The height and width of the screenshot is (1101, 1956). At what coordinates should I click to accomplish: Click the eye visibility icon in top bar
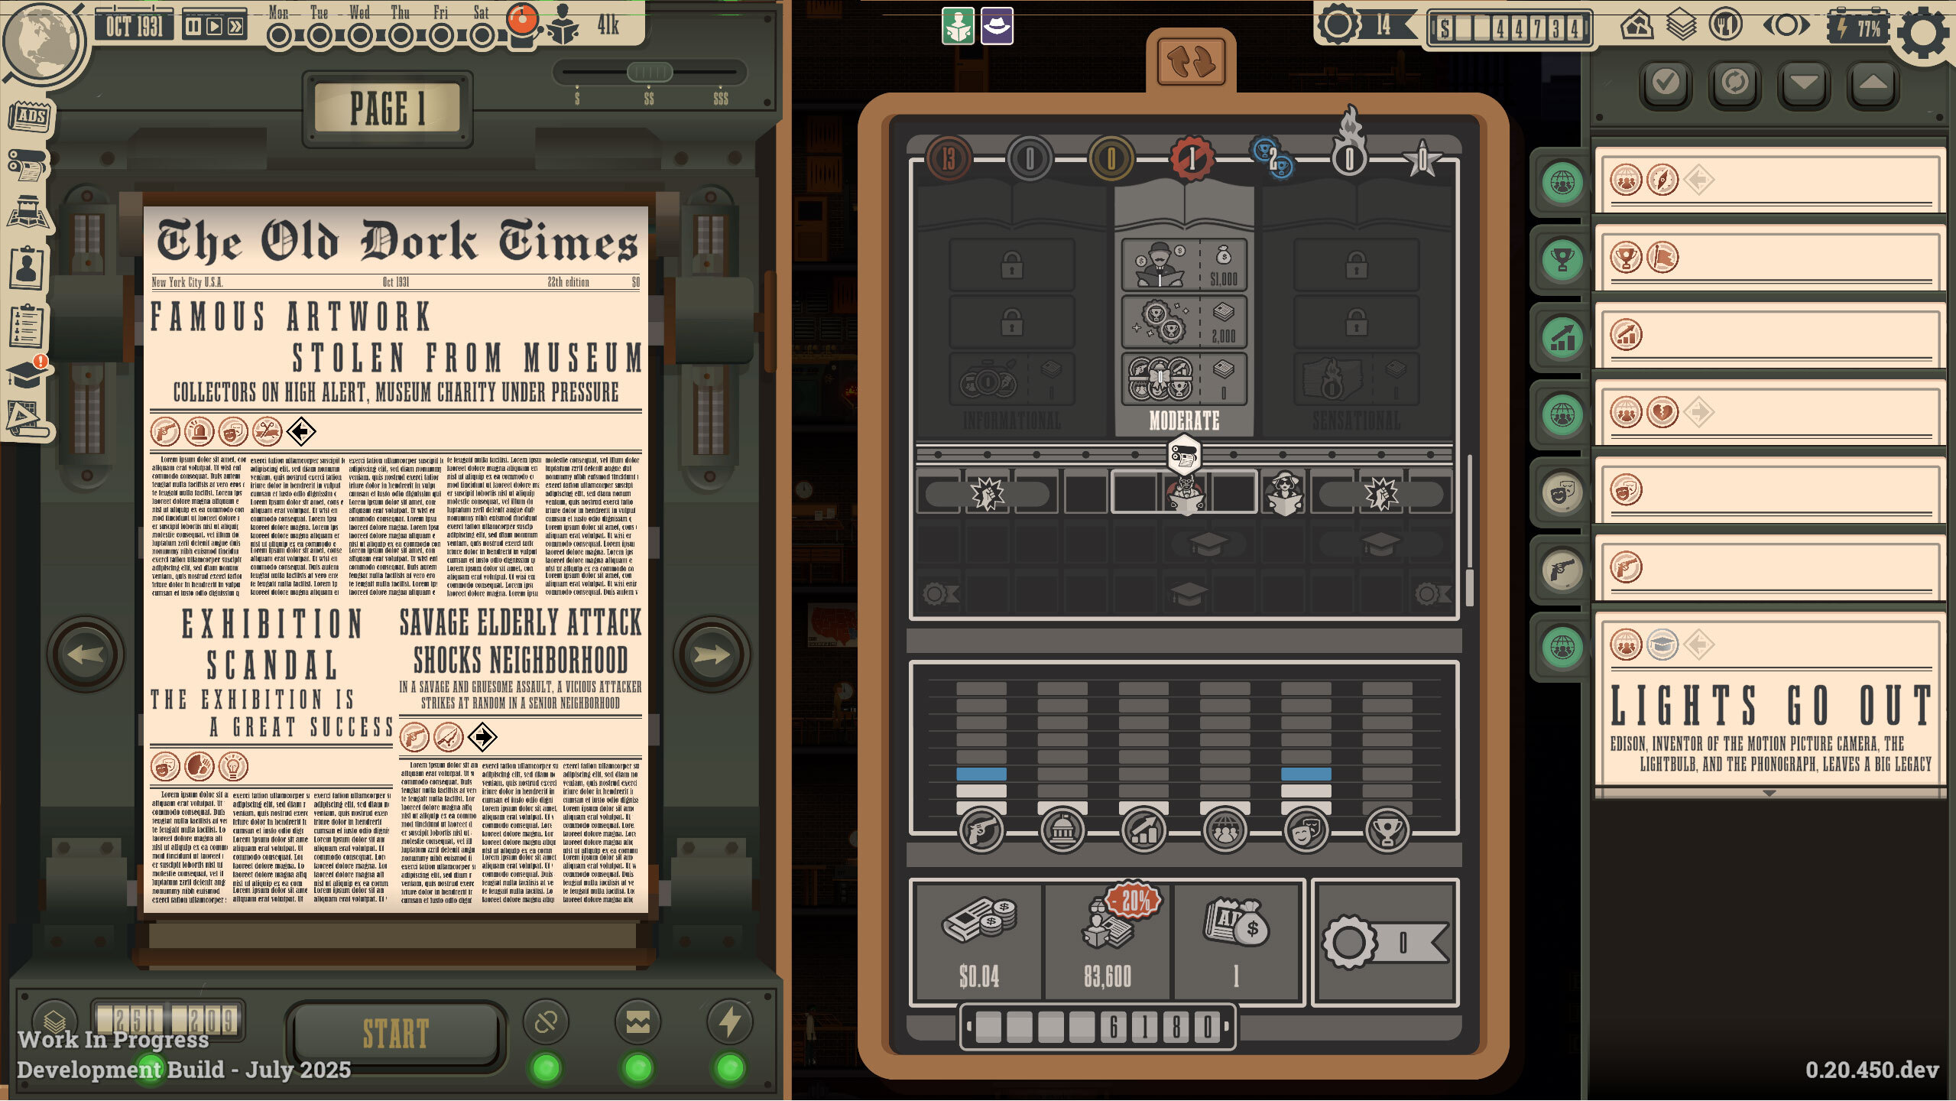1786,26
